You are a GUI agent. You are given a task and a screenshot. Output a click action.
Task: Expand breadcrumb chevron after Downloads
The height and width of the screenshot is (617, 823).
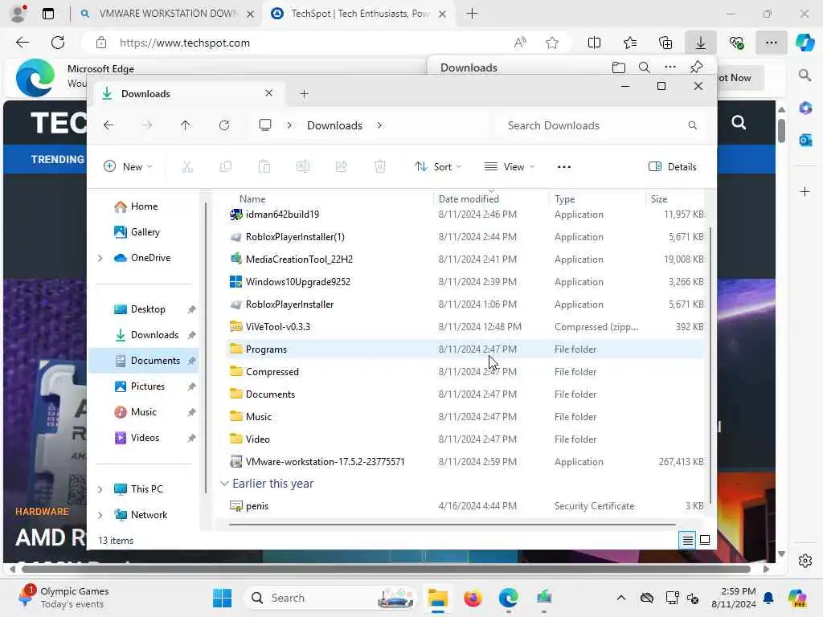pyautogui.click(x=379, y=125)
